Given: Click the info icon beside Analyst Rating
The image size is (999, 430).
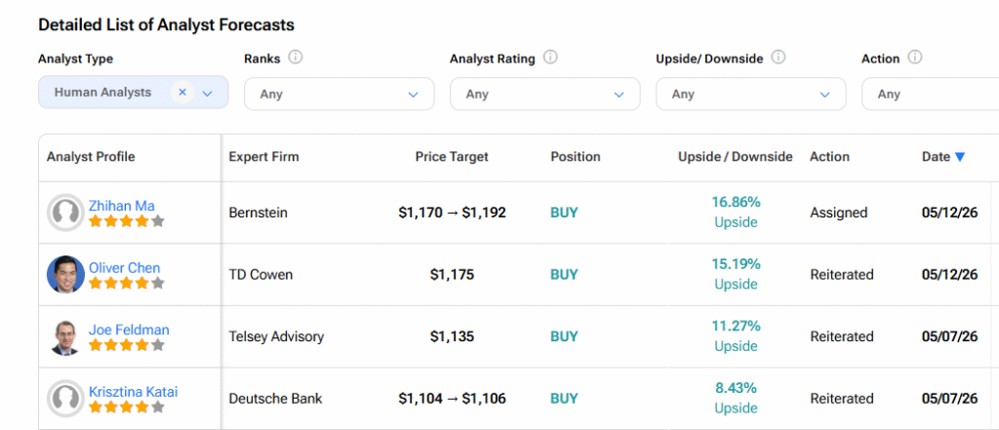Looking at the screenshot, I should point(550,58).
